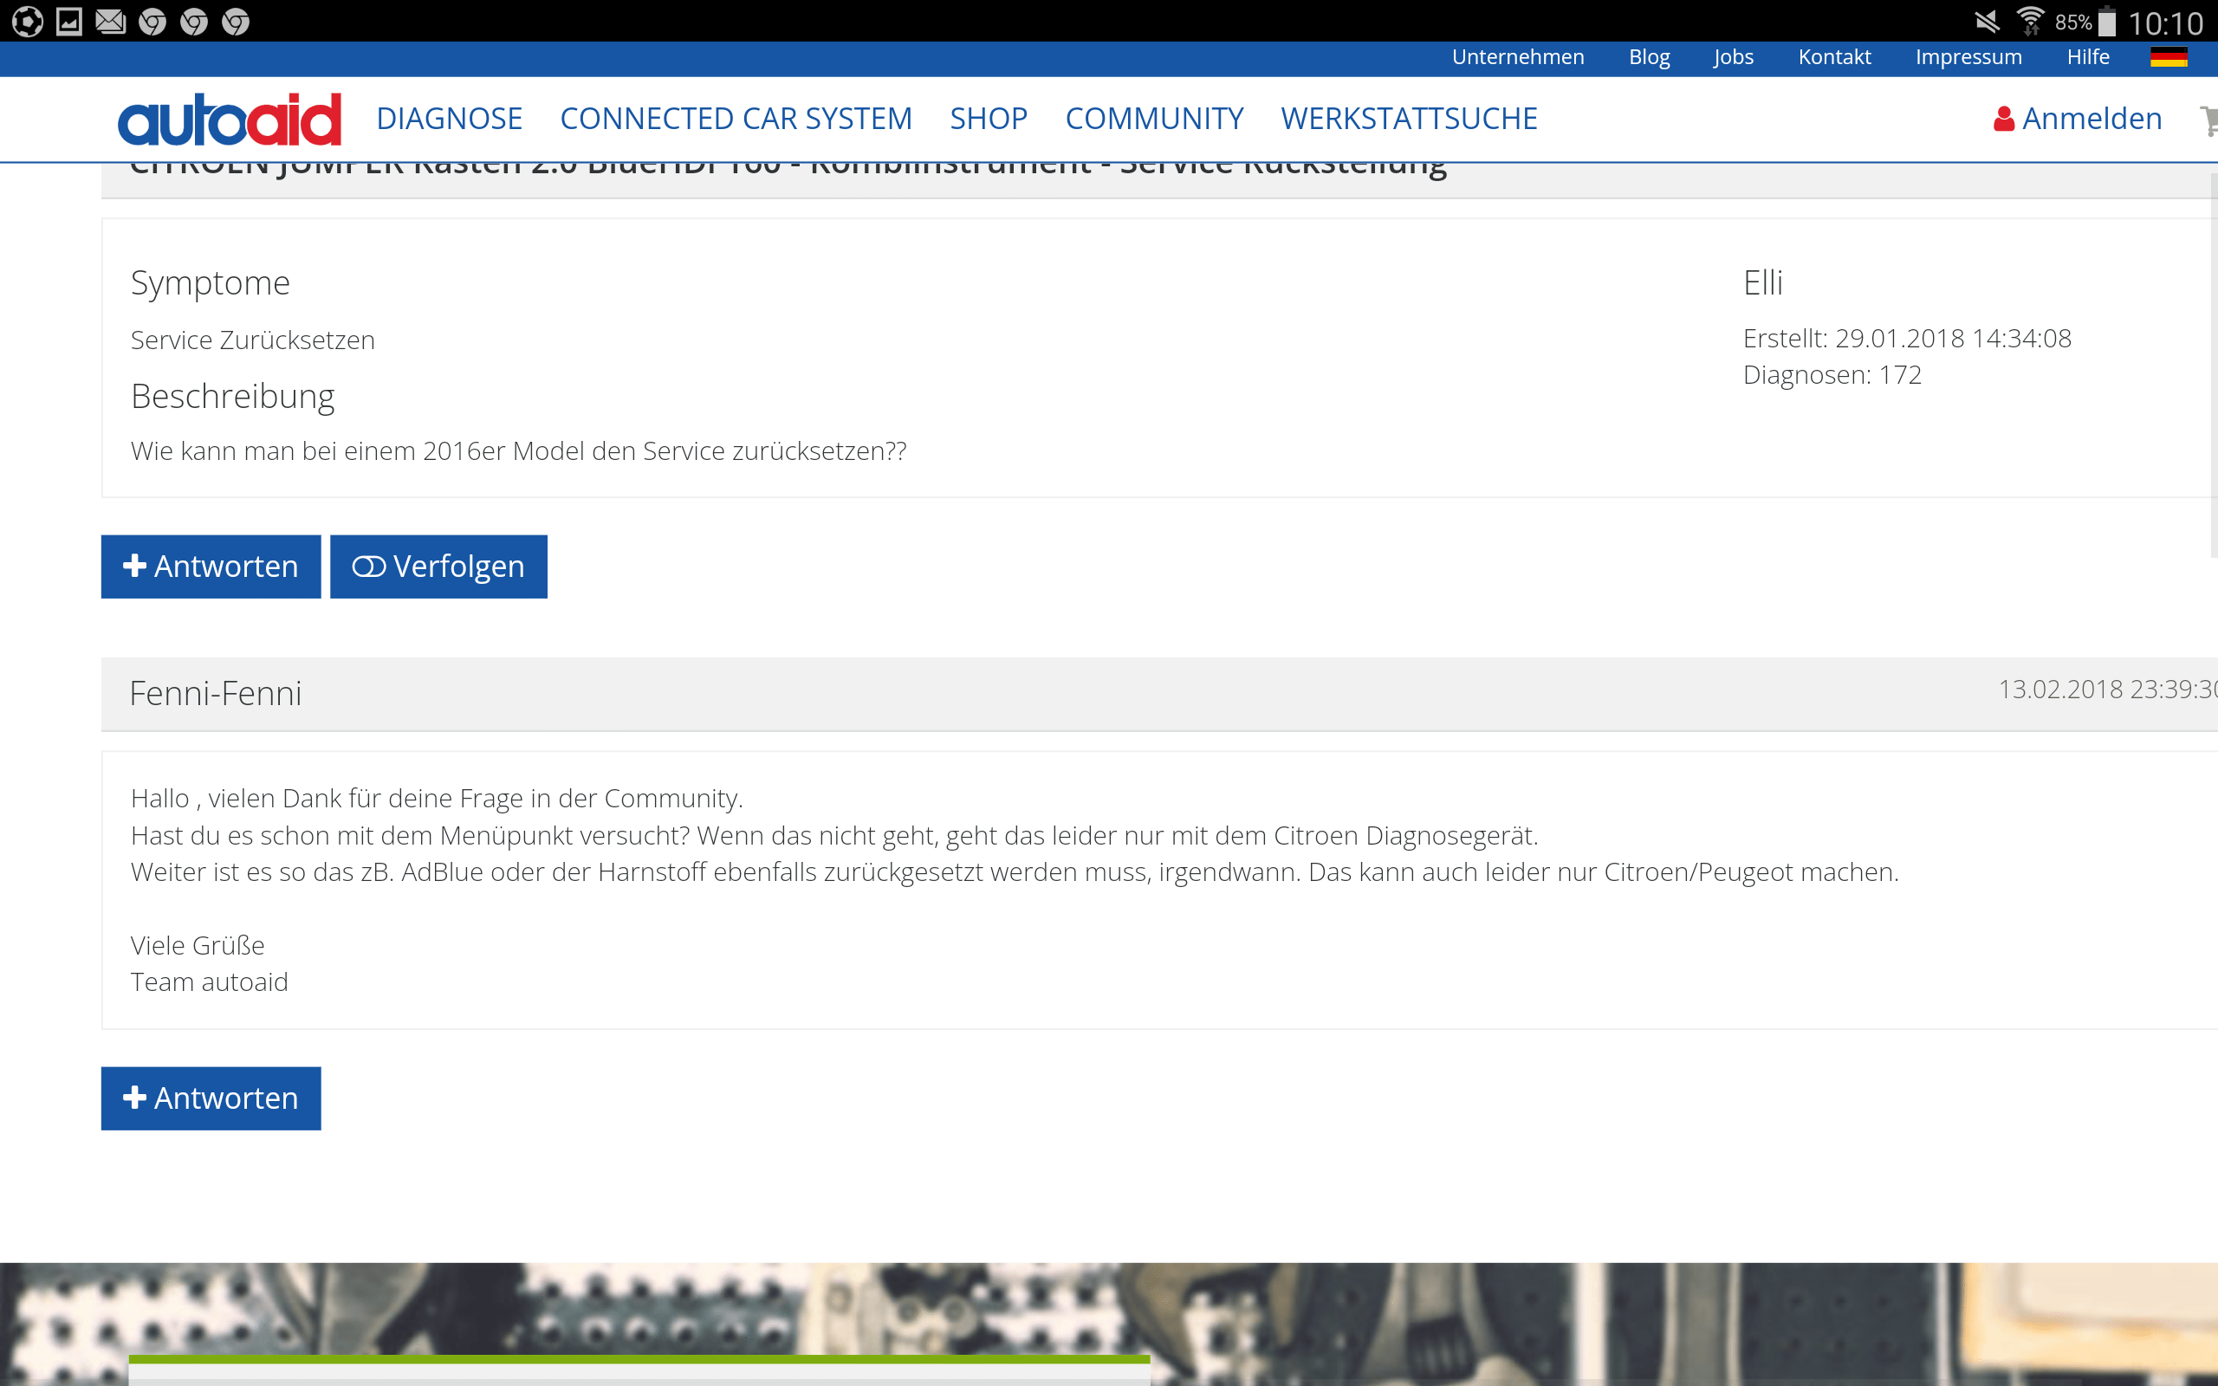2218x1386 pixels.
Task: Go to the SHOP menu item
Action: [988, 120]
